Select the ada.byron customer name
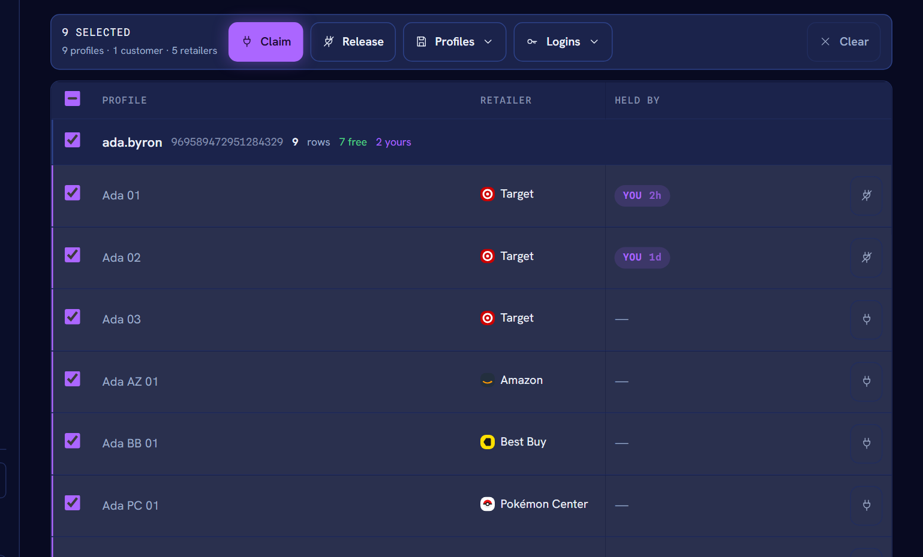 (132, 143)
